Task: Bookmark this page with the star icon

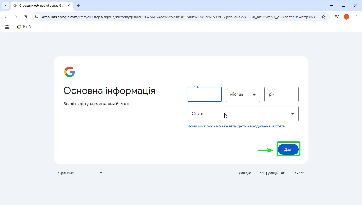Action: 323,17
